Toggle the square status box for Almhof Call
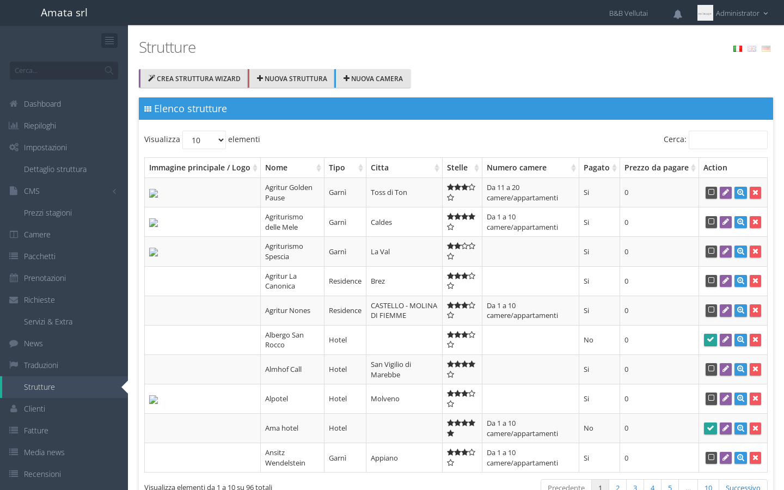Screen dimensions: 784x490 click(711, 369)
